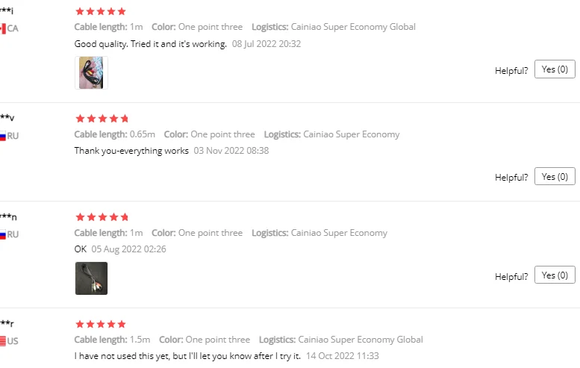
Task: Click the Russia flag next to reviewer **n
Action: pos(3,234)
